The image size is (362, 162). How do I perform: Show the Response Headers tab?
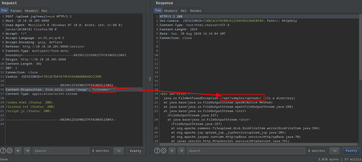click(x=171, y=11)
